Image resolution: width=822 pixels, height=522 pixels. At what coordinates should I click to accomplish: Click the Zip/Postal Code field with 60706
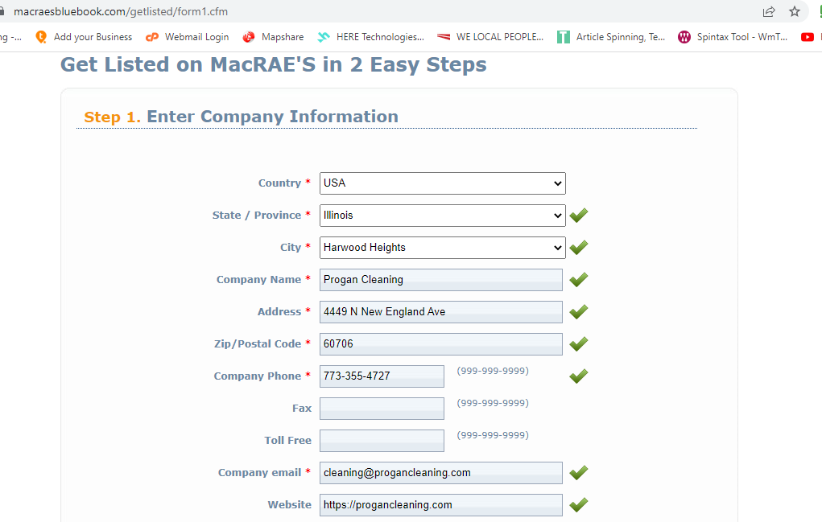[x=441, y=344]
